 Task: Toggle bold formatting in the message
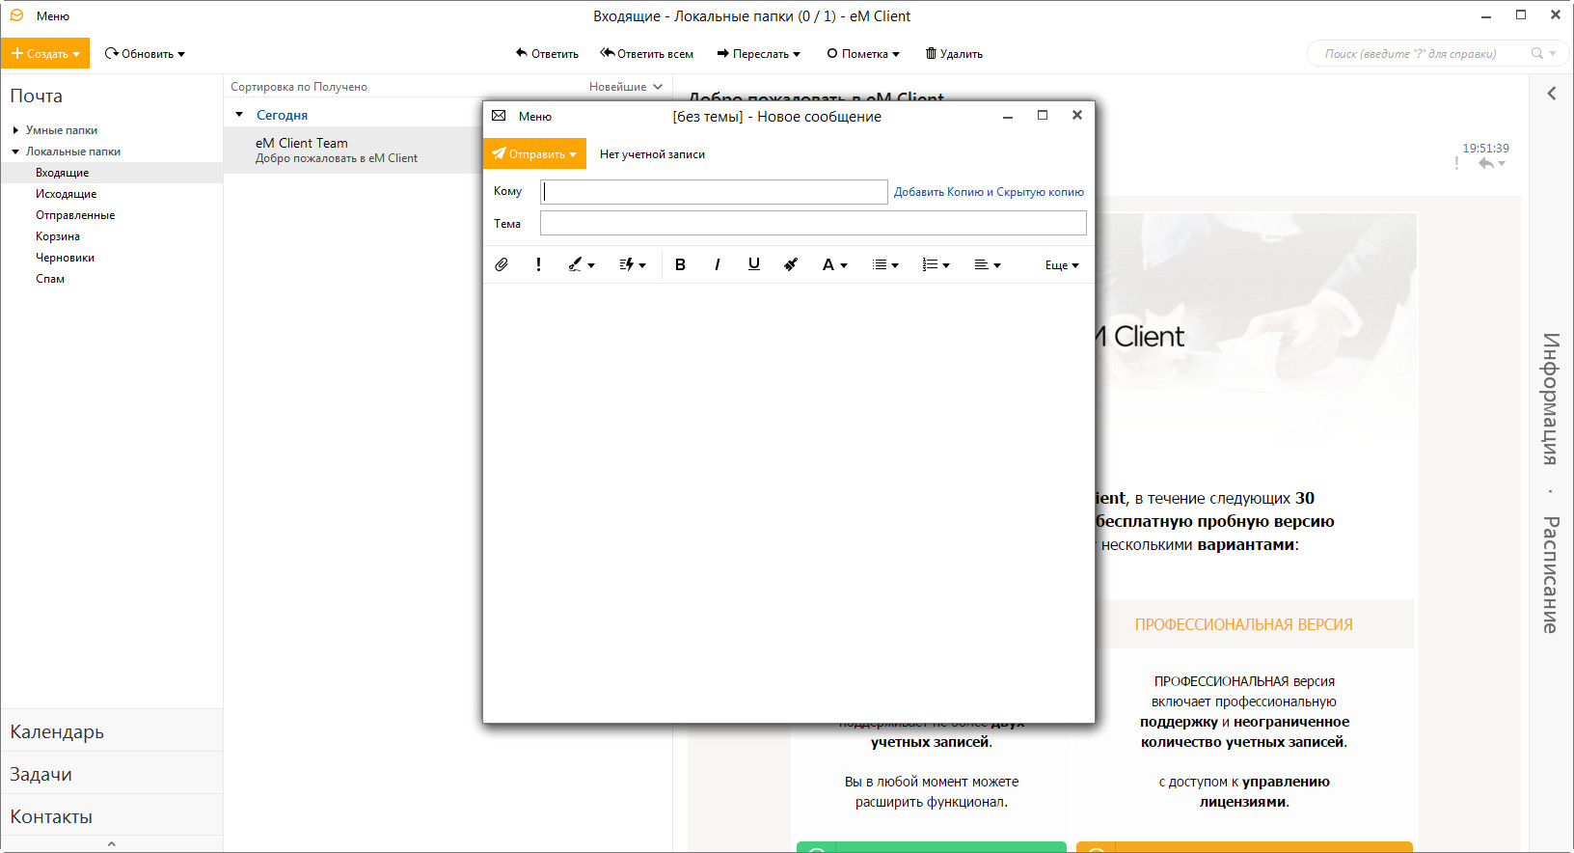coord(680,264)
